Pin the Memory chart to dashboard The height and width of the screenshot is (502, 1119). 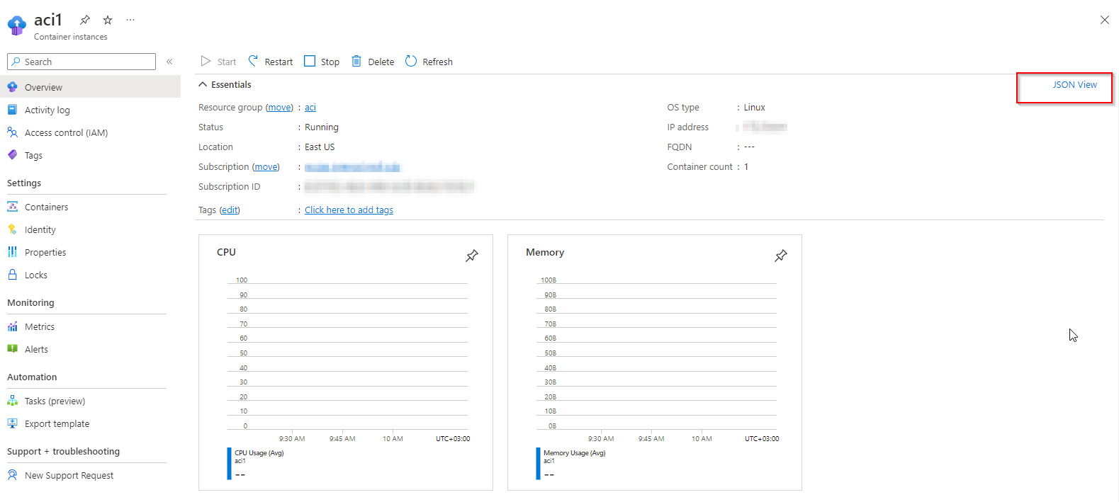pos(781,256)
